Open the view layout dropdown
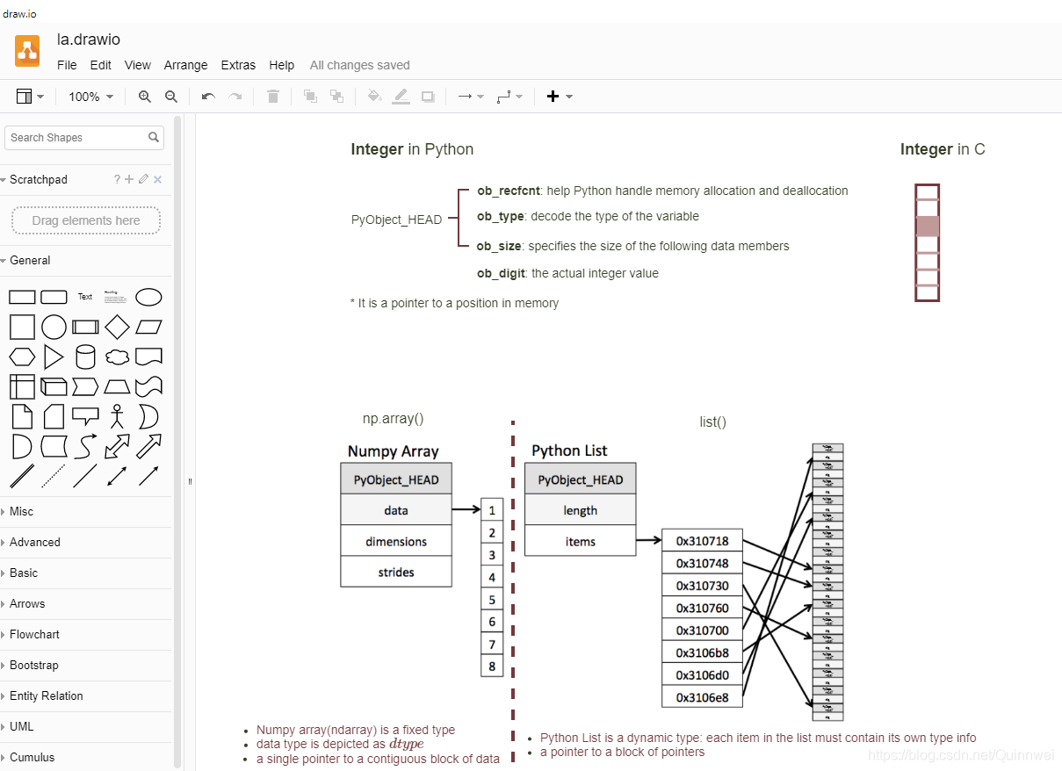The height and width of the screenshot is (771, 1062). [30, 97]
